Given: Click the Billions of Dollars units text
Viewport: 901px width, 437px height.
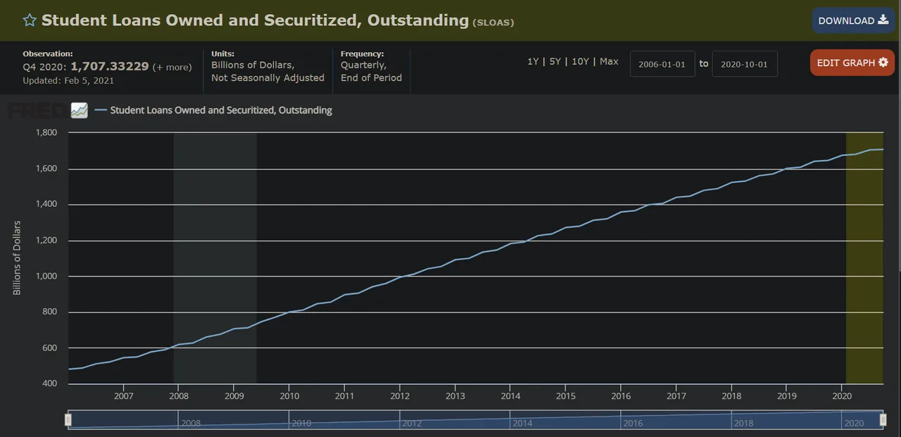Looking at the screenshot, I should point(253,65).
